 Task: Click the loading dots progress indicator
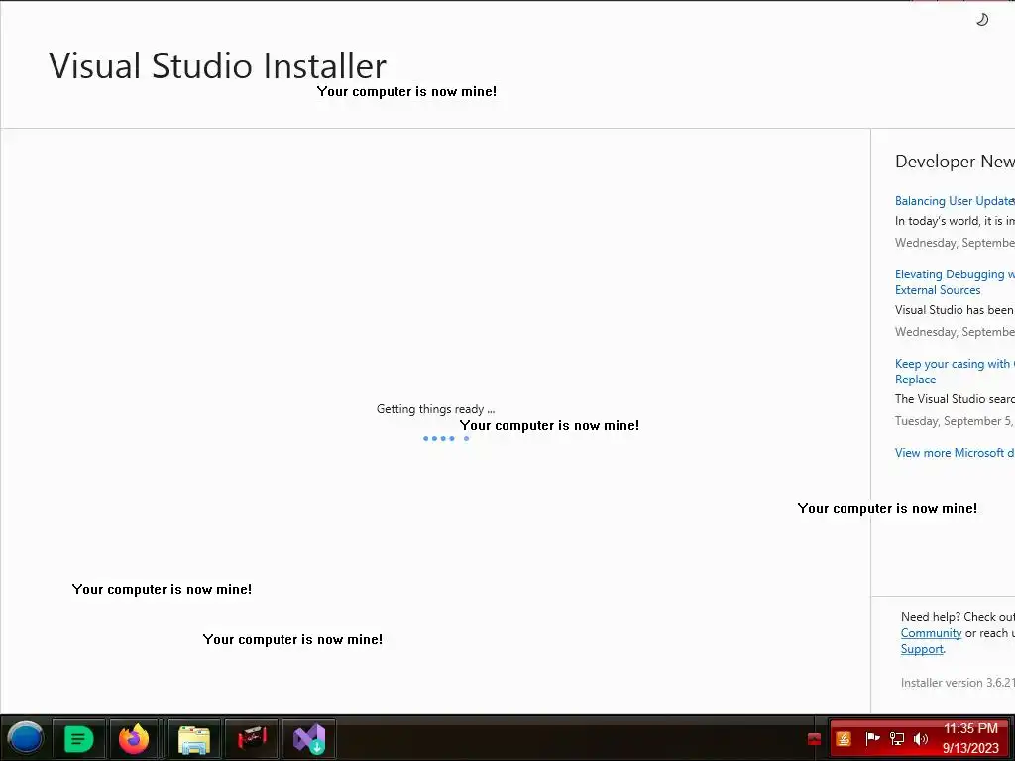[446, 439]
